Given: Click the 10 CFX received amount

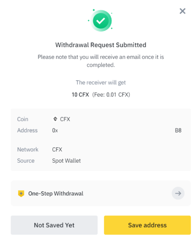Looking at the screenshot, I should coord(80,95).
